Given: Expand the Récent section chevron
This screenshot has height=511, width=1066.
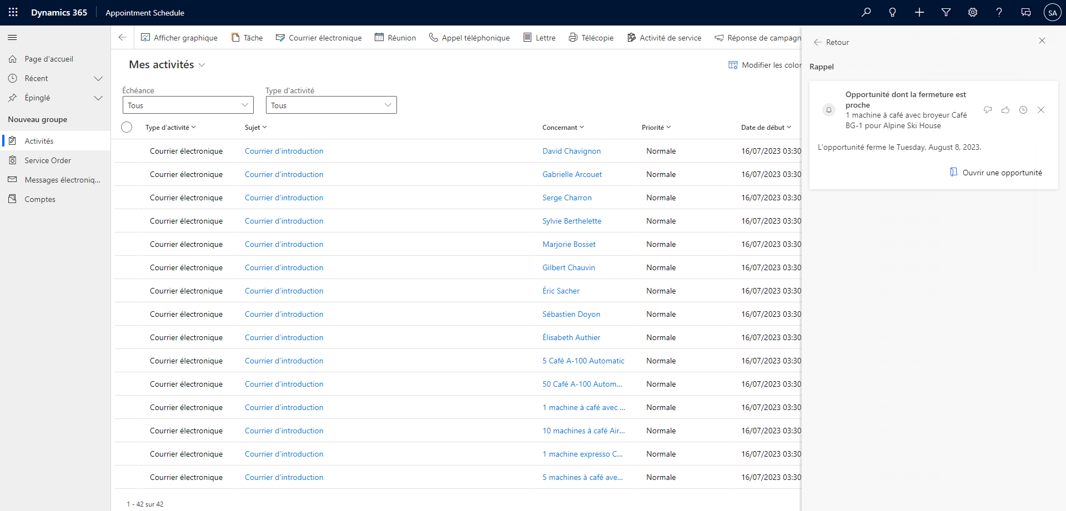Looking at the screenshot, I should (98, 79).
